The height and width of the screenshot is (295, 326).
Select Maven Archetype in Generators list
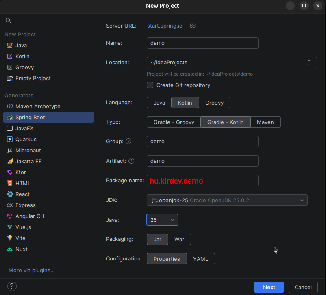pos(37,106)
